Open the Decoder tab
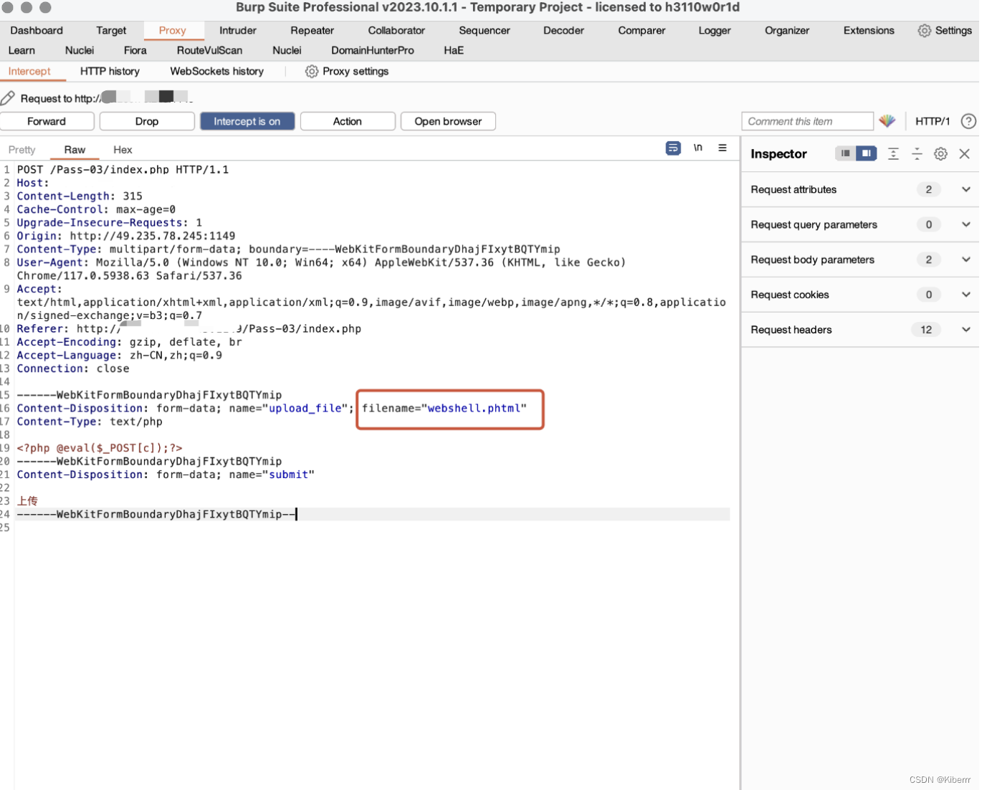The width and height of the screenshot is (982, 790). point(563,30)
